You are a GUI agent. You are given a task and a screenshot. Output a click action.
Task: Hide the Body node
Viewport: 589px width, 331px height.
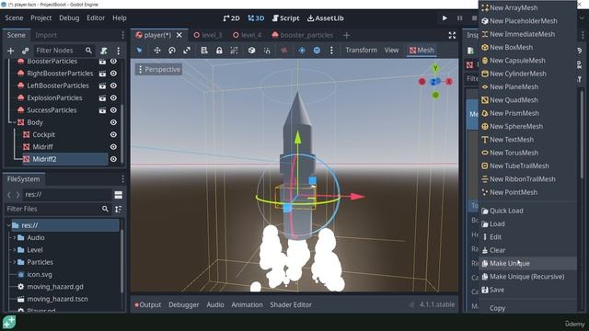[113, 122]
